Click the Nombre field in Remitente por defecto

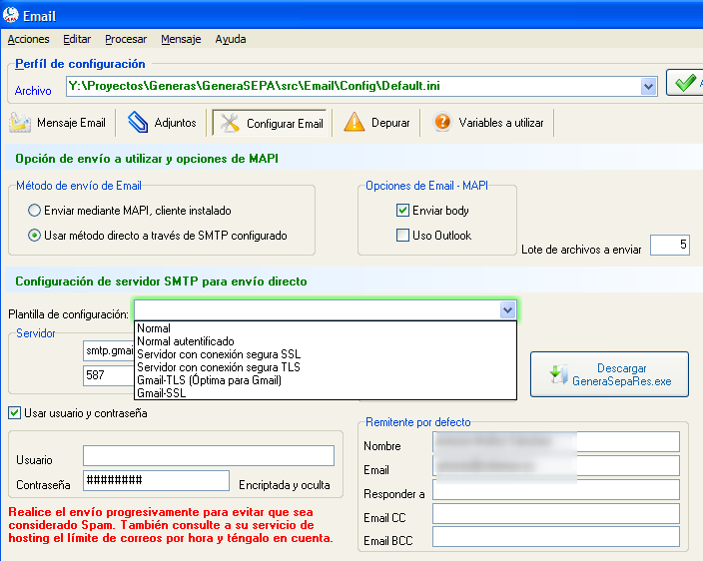tap(556, 442)
